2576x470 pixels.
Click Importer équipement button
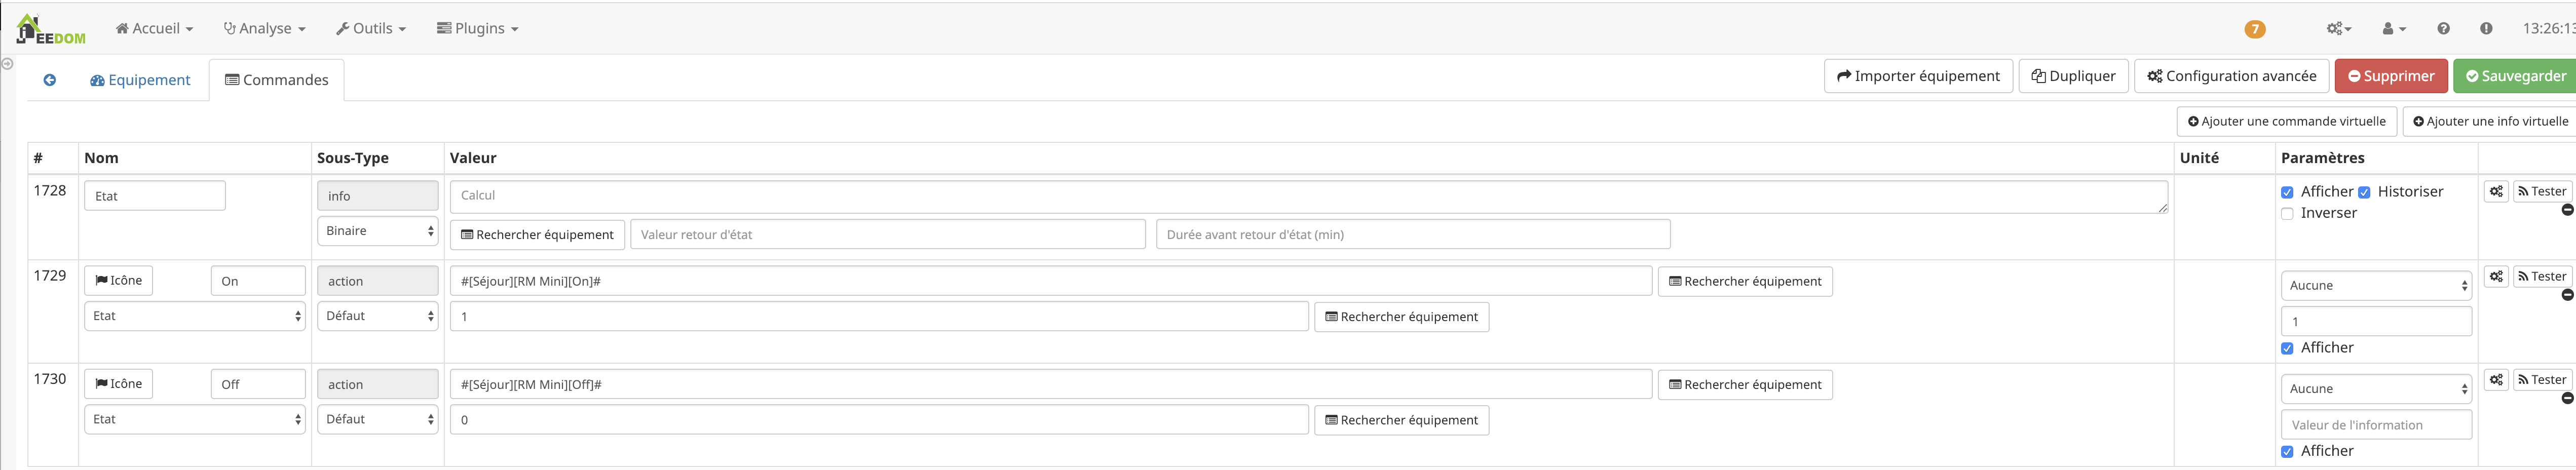(1918, 76)
